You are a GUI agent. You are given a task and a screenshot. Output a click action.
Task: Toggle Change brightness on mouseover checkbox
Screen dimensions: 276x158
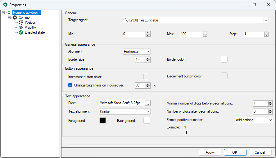click(70, 85)
